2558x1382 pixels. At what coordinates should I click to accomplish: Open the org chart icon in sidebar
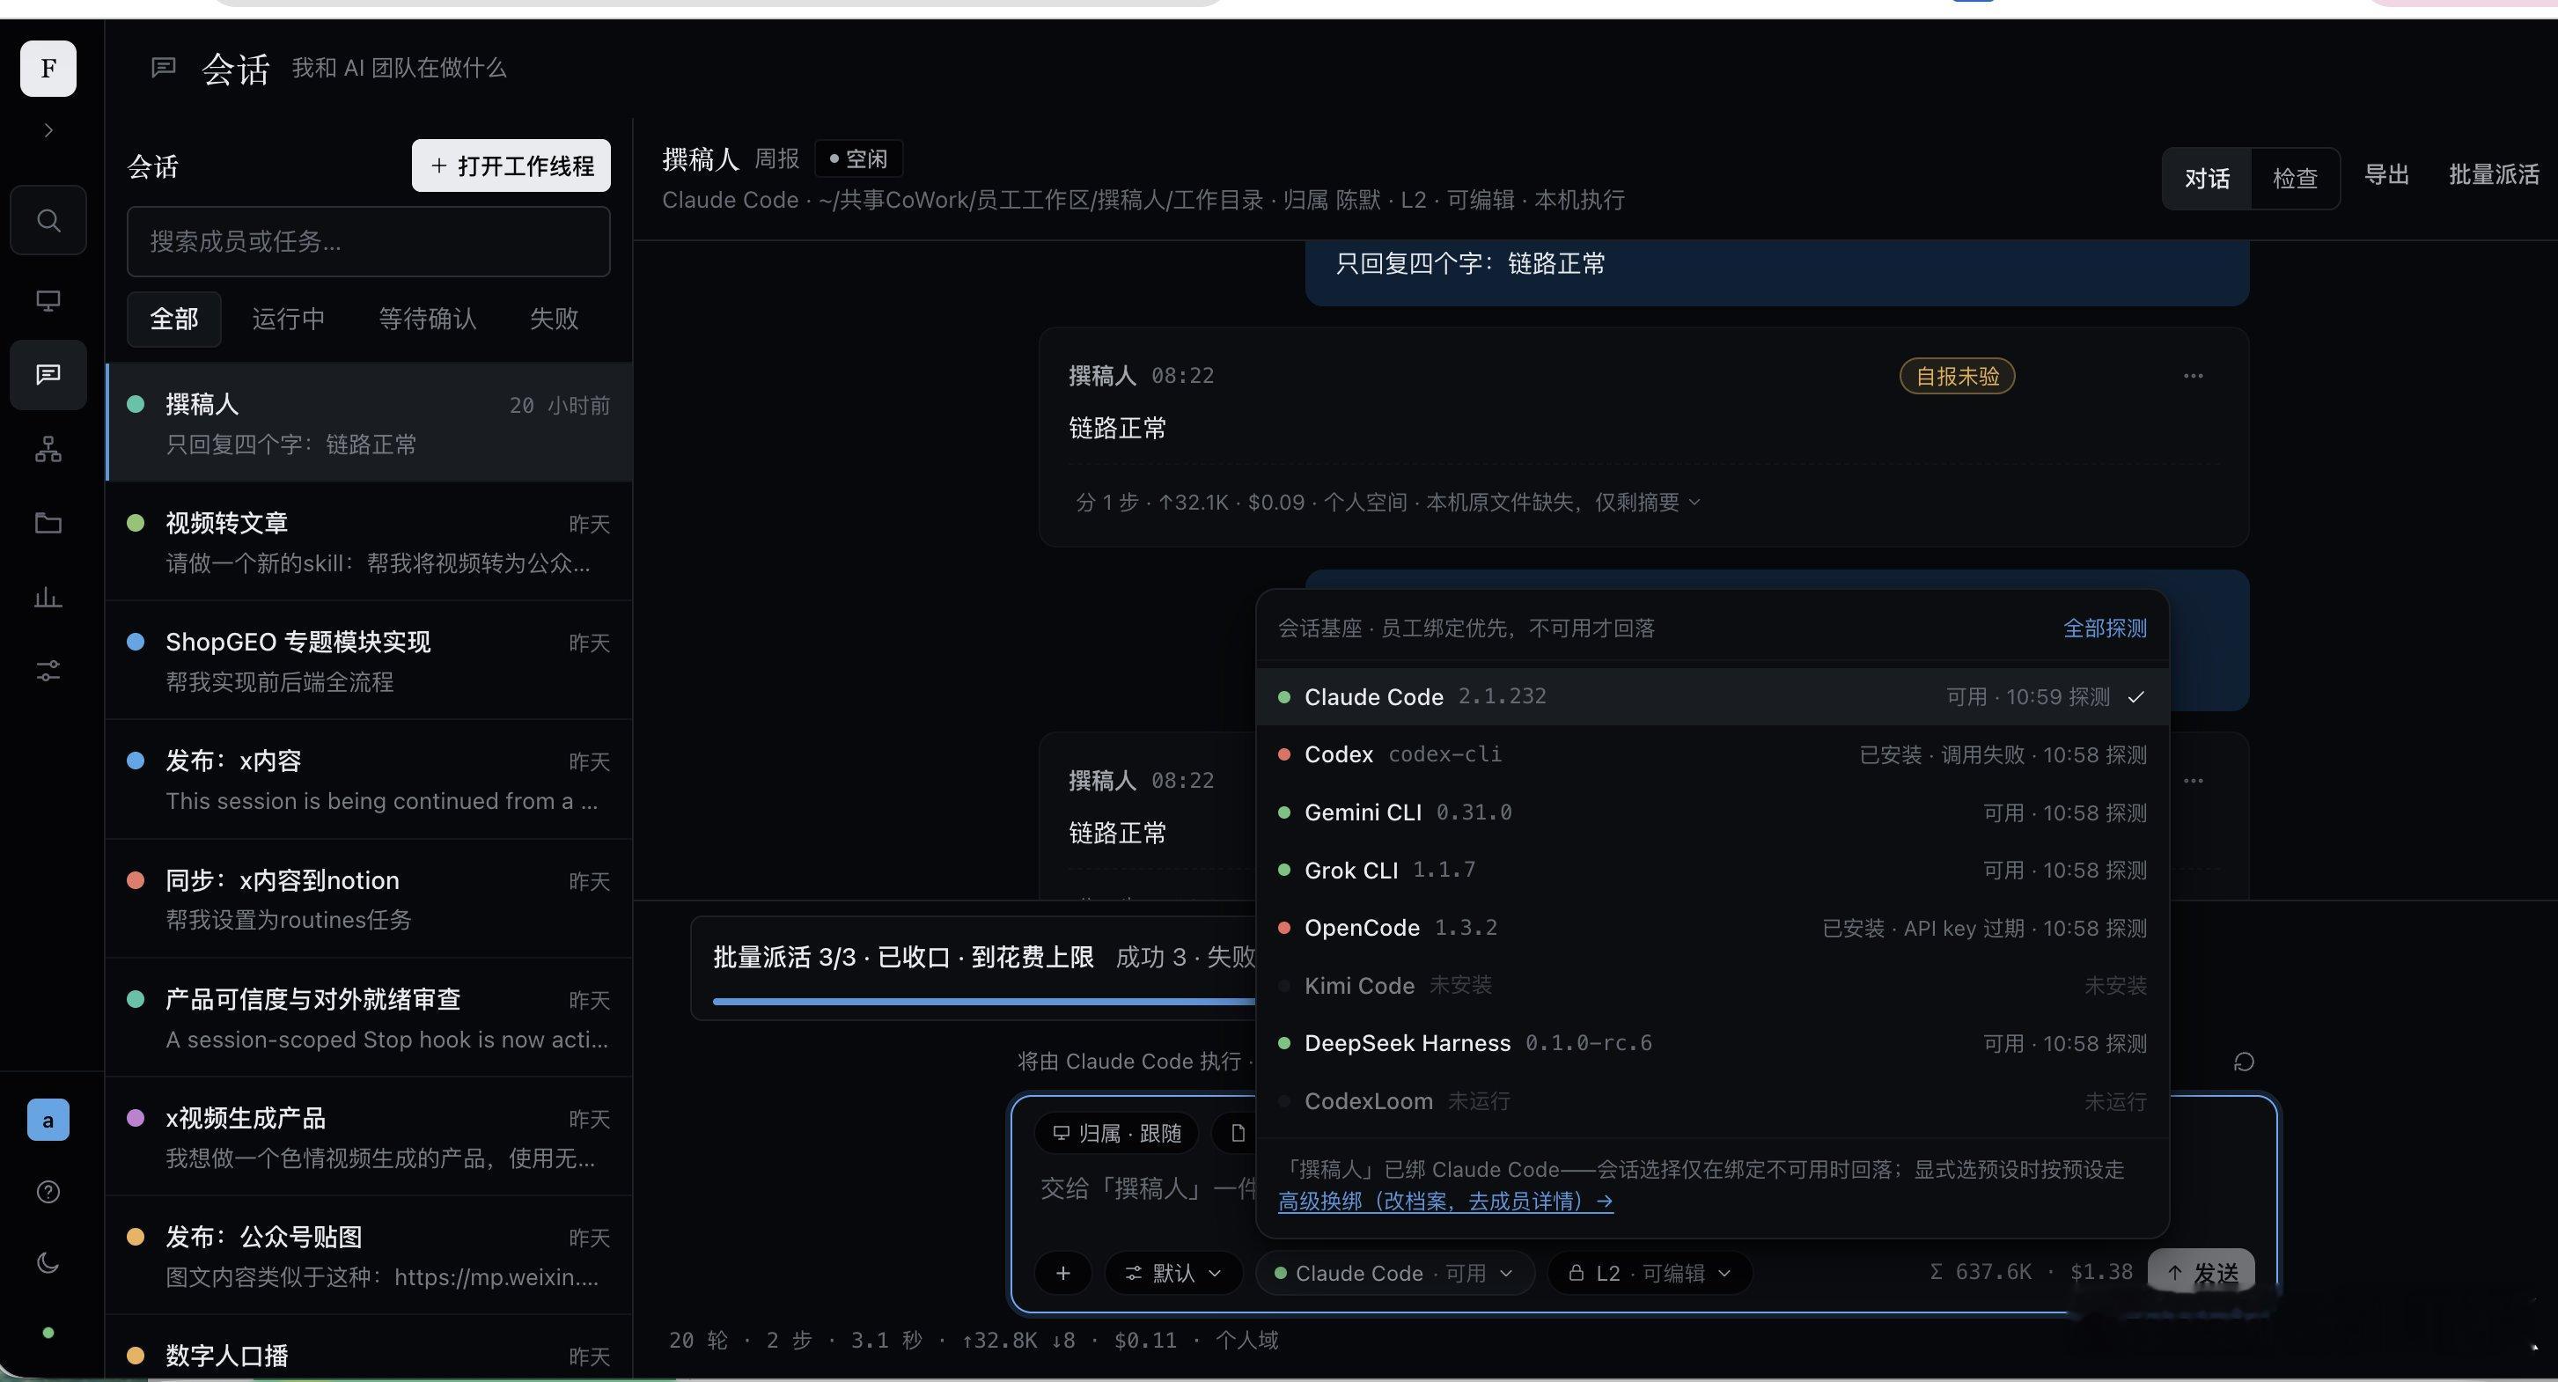48,449
